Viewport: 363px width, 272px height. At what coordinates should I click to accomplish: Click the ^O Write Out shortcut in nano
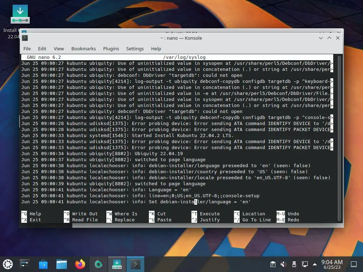coord(81,214)
